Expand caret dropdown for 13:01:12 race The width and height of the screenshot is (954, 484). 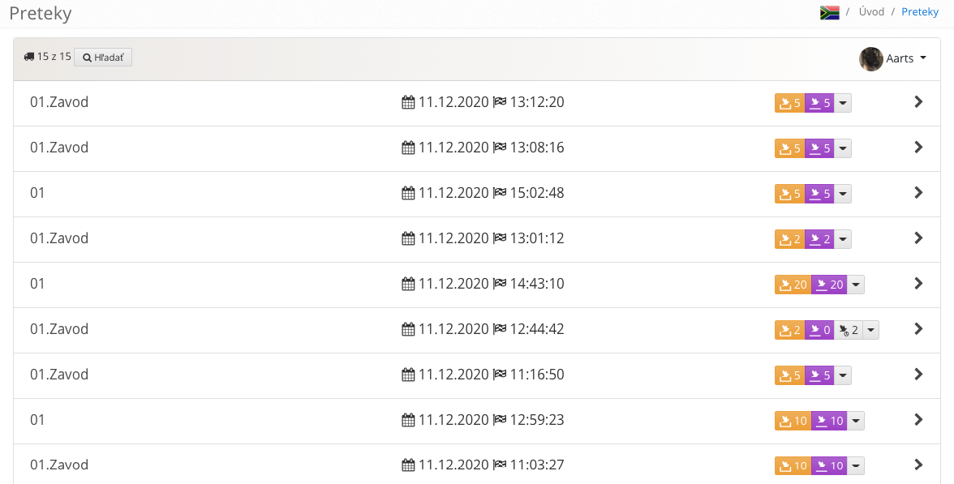[x=843, y=239]
